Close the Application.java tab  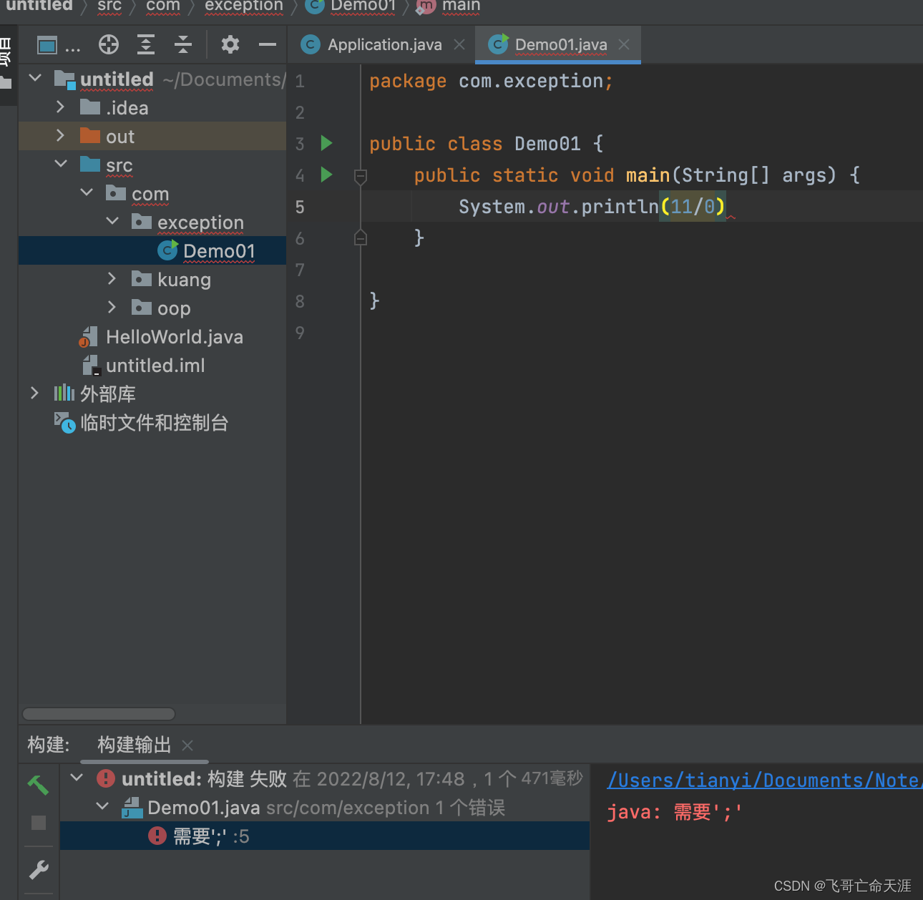coord(459,44)
